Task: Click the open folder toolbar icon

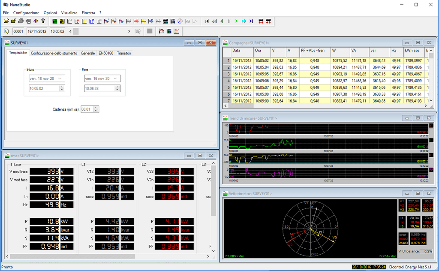Action: (6, 21)
